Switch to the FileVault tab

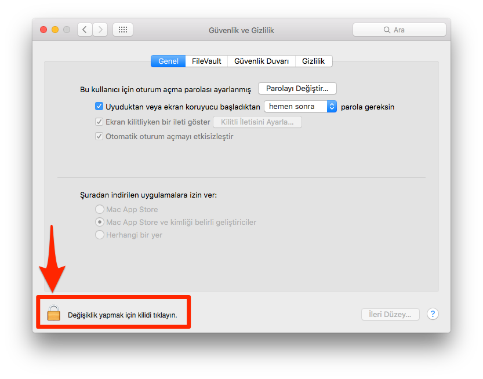tap(206, 61)
